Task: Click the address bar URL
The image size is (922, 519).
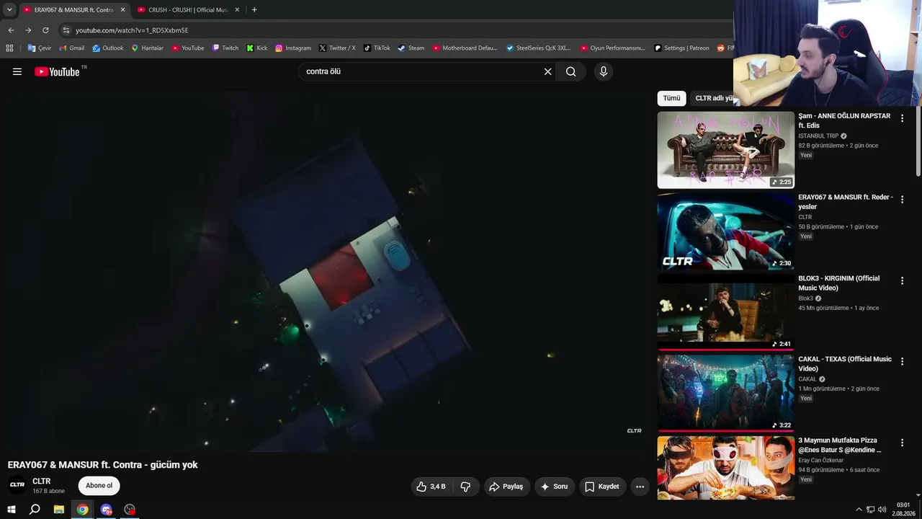Action: [132, 30]
